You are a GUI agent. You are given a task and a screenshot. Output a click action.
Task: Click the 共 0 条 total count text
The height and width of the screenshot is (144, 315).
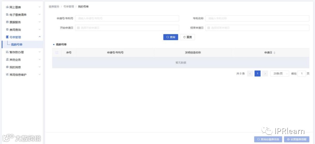coord(240,74)
